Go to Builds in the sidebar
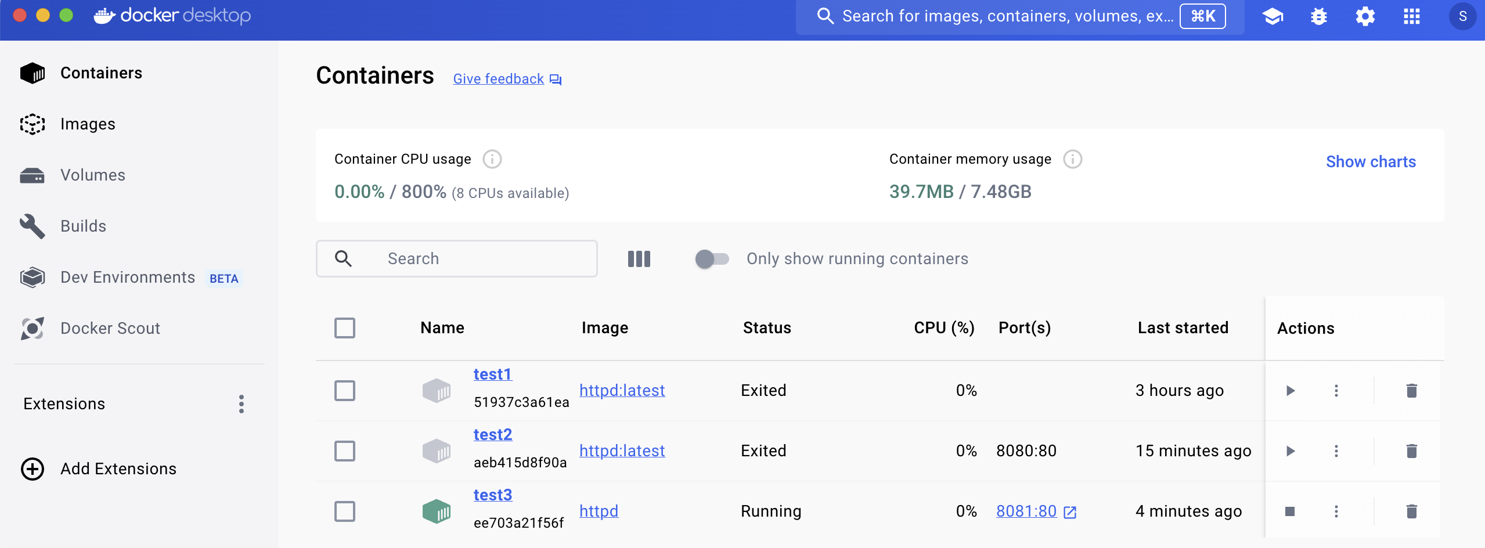The height and width of the screenshot is (548, 1485). point(139,226)
